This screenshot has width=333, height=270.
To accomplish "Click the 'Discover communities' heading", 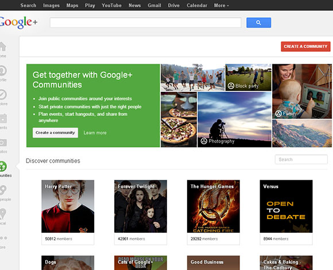I will tap(53, 161).
